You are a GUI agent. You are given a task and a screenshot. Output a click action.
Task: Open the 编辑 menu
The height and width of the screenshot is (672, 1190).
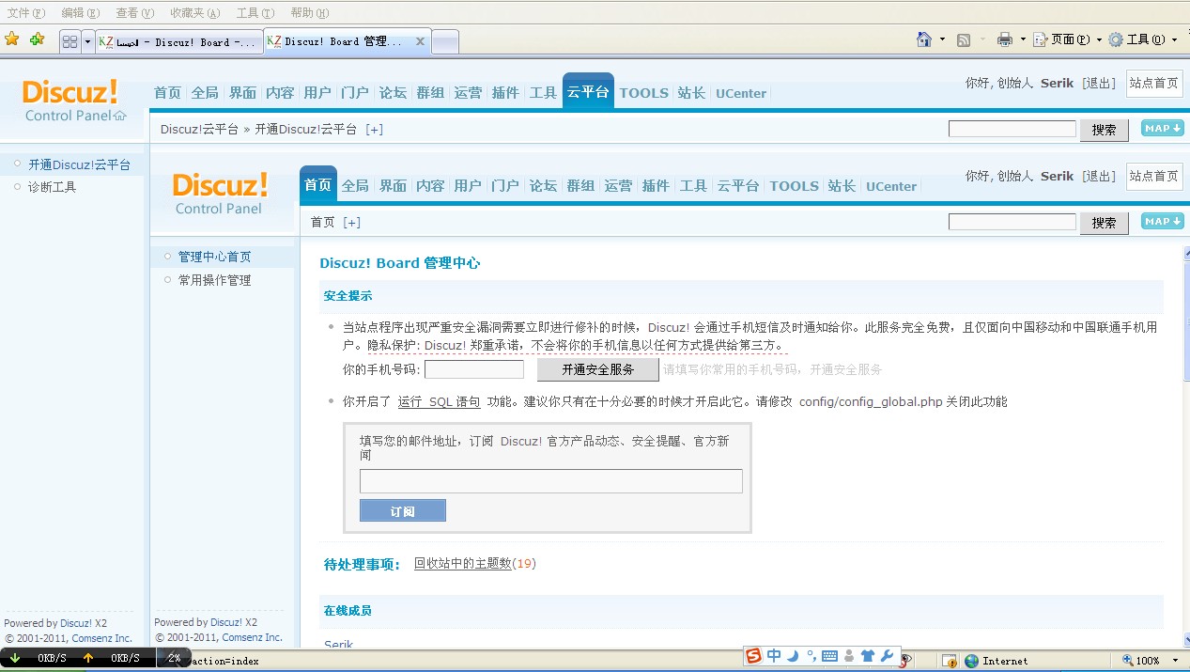point(80,12)
